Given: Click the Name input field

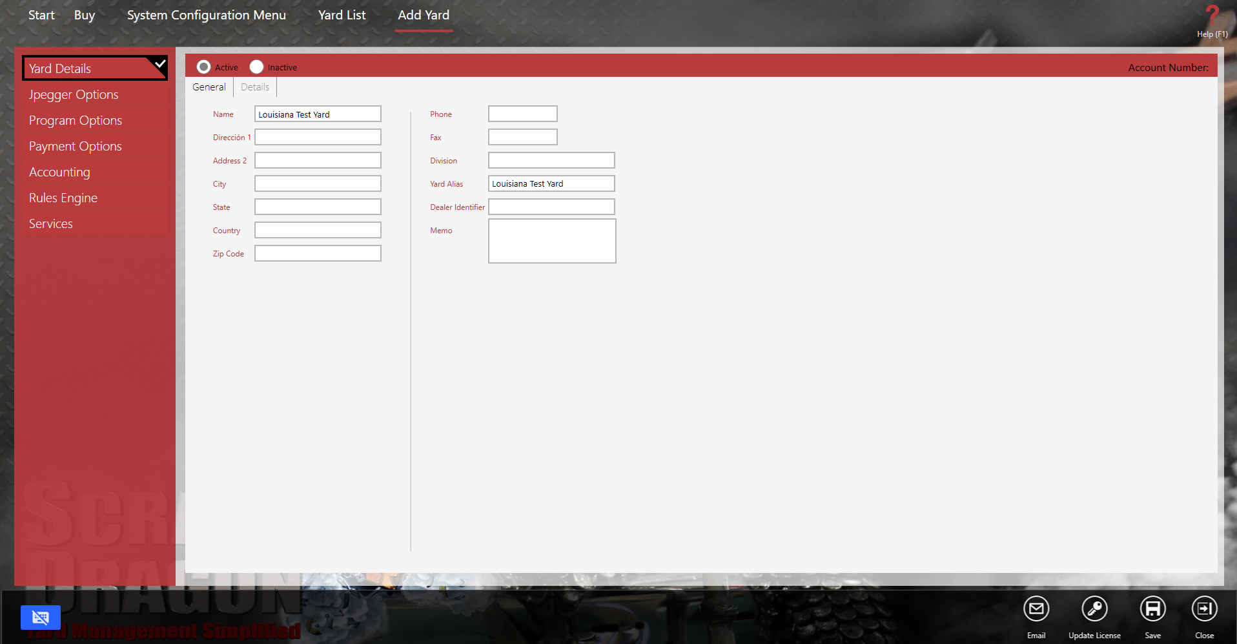Looking at the screenshot, I should click(318, 114).
